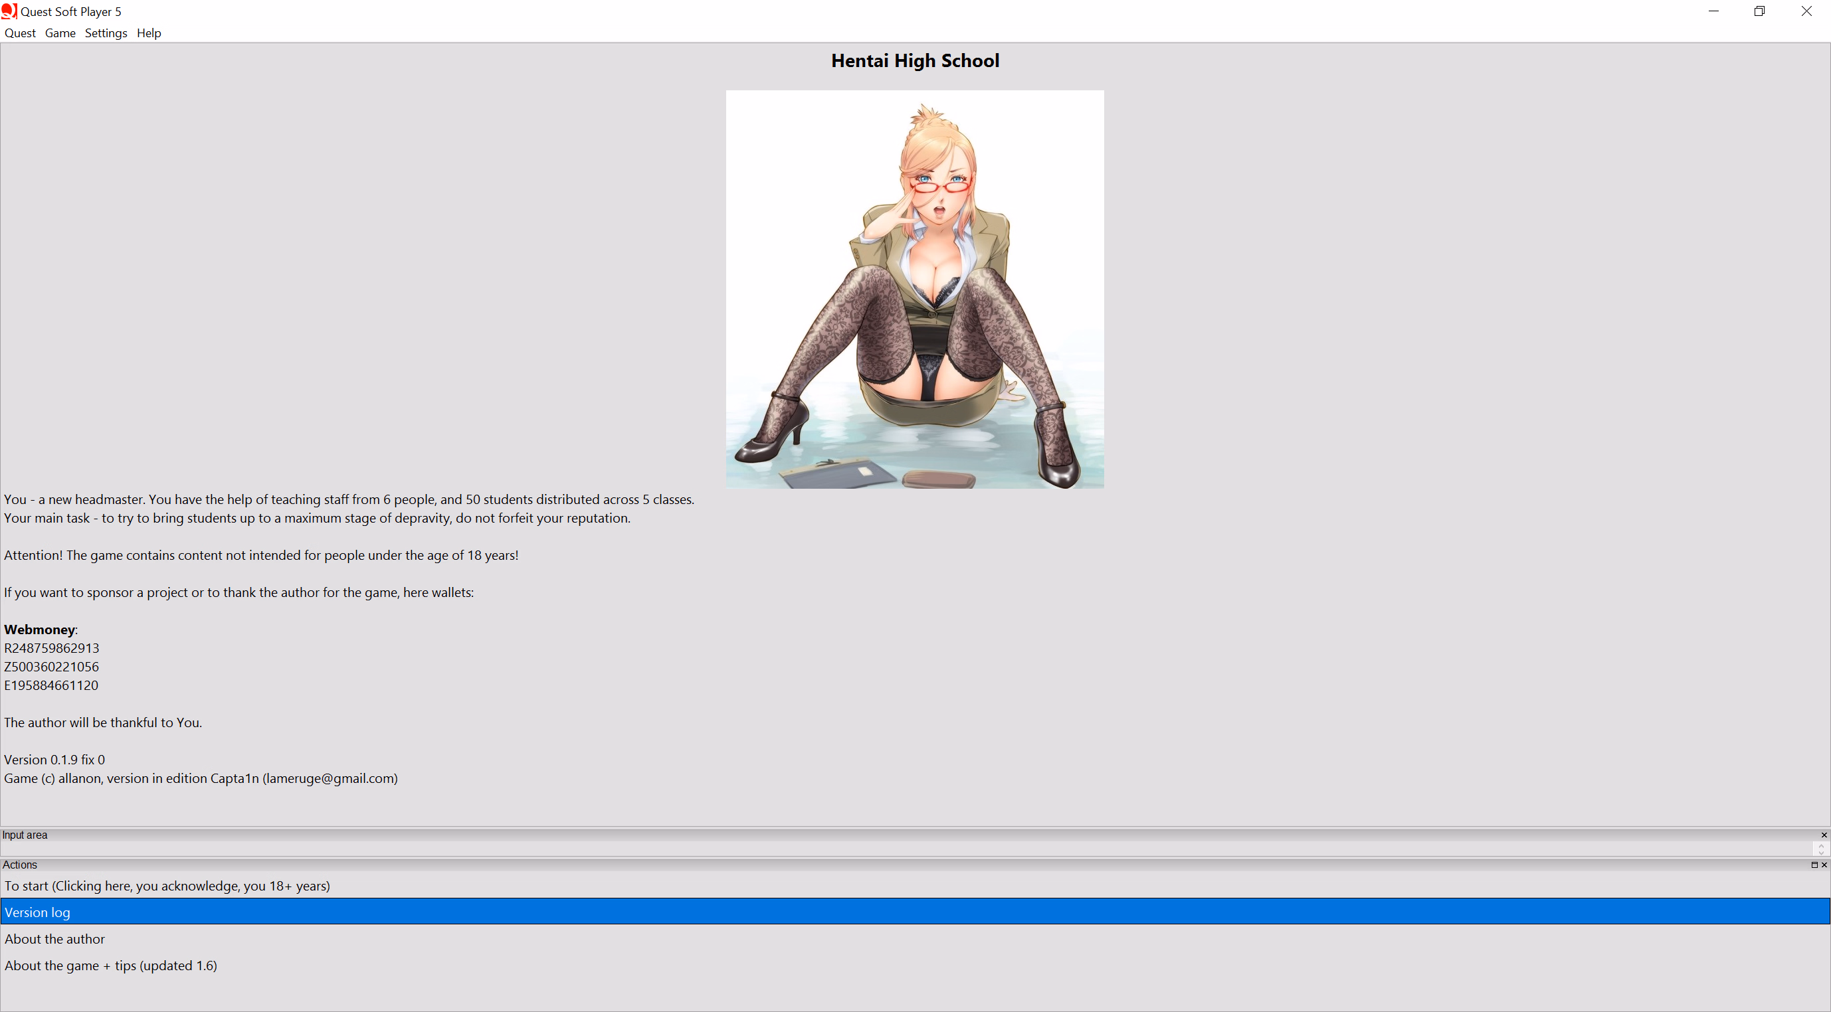Click the Input area down stepper arrow
1831x1012 pixels.
coord(1821,853)
